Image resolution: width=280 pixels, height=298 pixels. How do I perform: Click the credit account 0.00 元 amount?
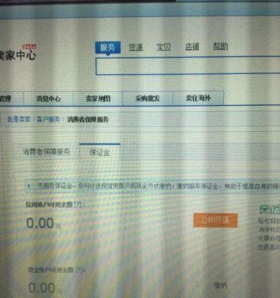[x=43, y=223]
